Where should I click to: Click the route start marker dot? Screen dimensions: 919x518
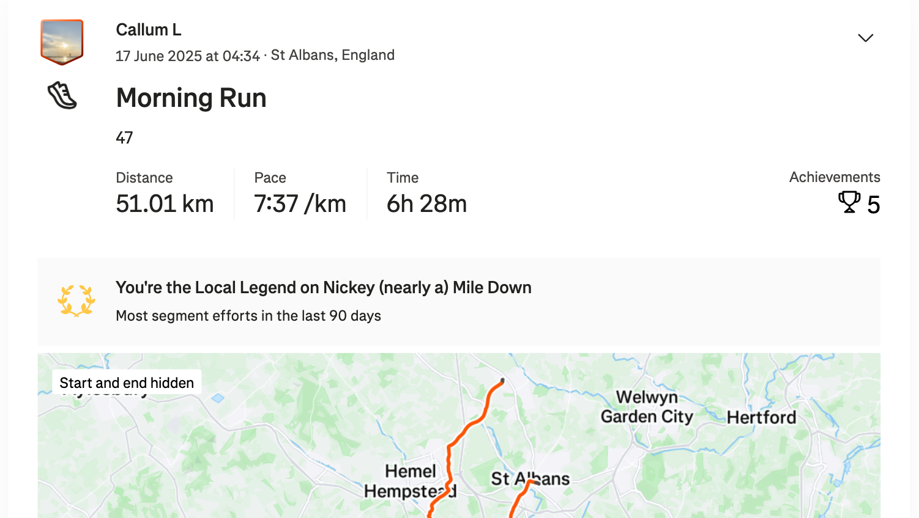[502, 381]
